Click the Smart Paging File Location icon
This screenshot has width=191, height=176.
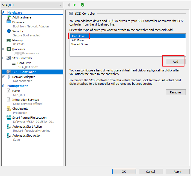[8, 118]
